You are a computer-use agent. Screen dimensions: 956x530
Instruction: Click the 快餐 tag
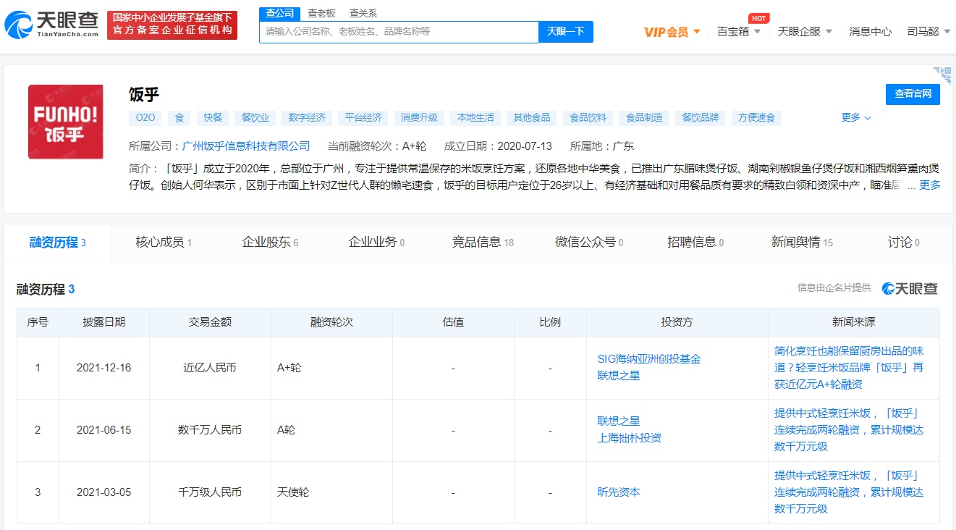tap(213, 118)
